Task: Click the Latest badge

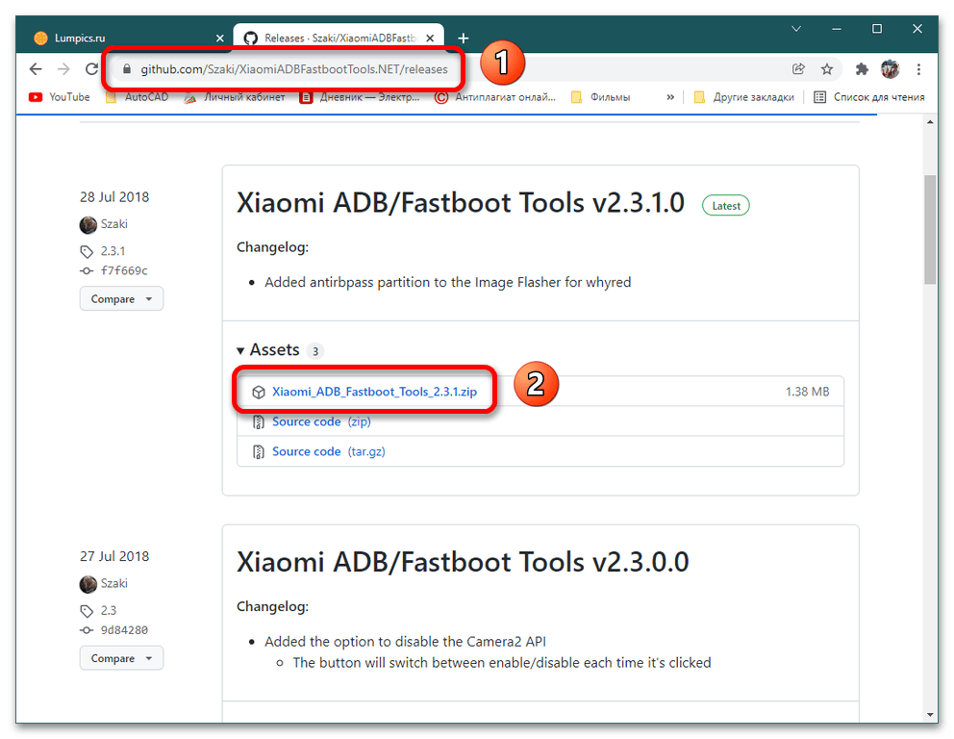Action: pos(726,206)
